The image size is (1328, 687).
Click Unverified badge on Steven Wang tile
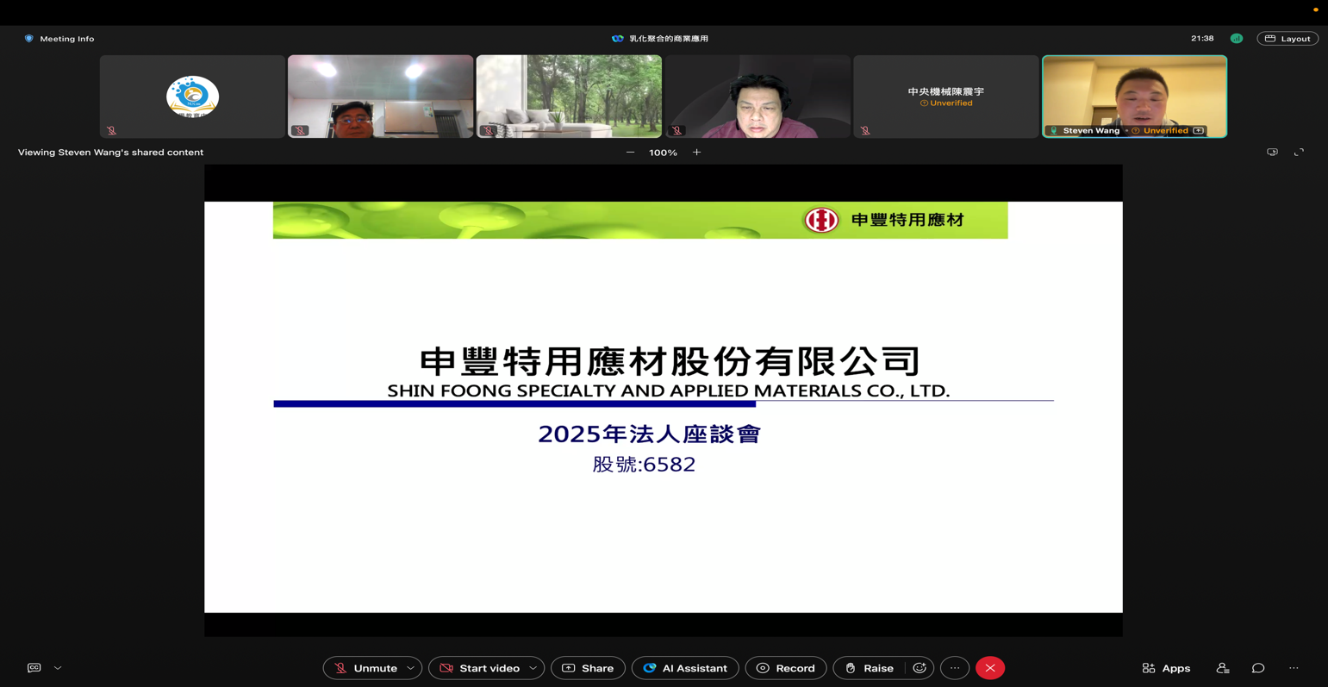point(1160,131)
